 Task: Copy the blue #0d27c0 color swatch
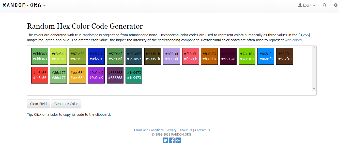click(96, 56)
